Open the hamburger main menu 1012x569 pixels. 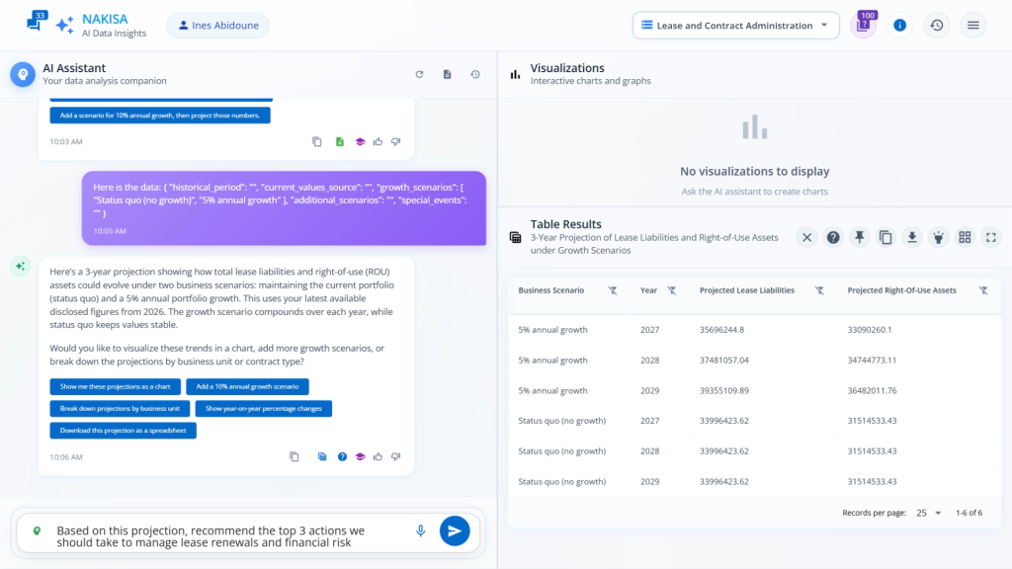[x=973, y=26]
